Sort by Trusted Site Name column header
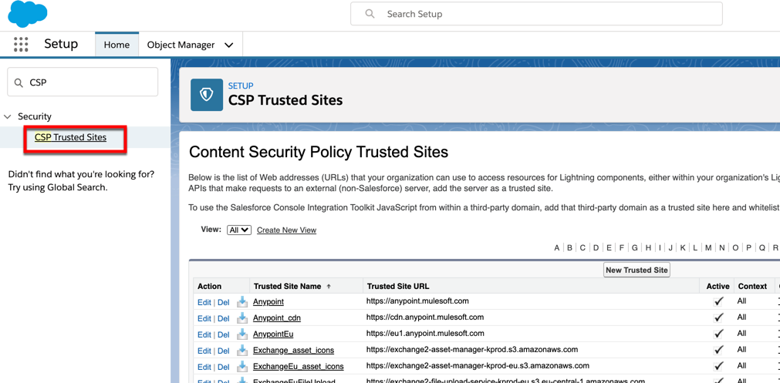 coord(287,287)
